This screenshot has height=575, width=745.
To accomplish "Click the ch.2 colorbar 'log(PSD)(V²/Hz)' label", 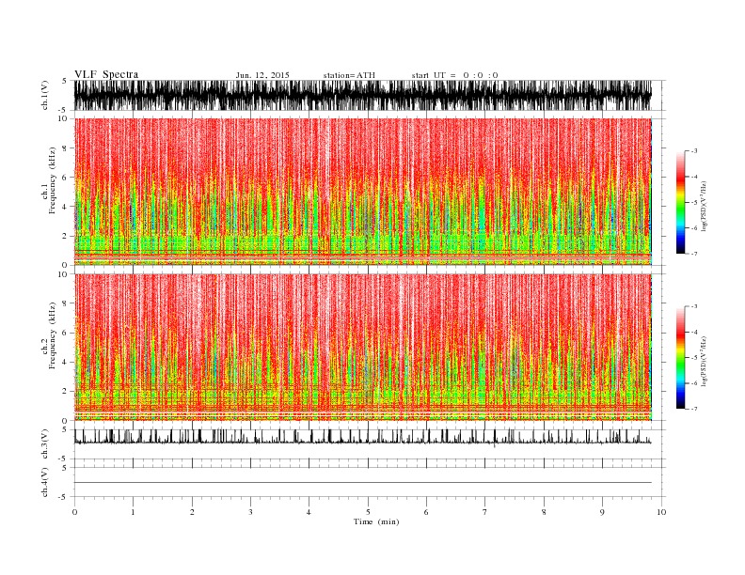I will pyautogui.click(x=705, y=361).
